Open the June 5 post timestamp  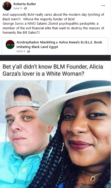18,8
